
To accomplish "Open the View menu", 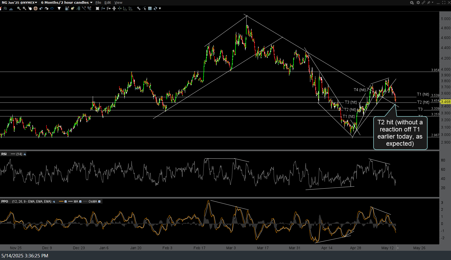I will click(x=118, y=3).
